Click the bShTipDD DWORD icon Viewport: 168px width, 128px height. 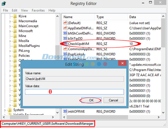tap(65, 38)
